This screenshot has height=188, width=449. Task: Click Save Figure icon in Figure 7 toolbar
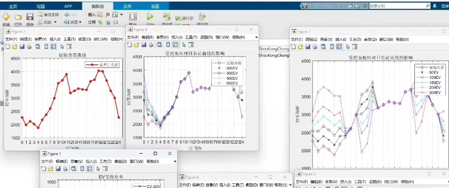tap(308, 46)
